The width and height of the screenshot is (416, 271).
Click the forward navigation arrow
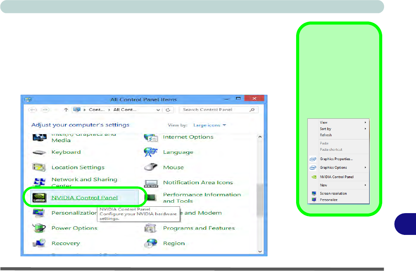(45, 110)
